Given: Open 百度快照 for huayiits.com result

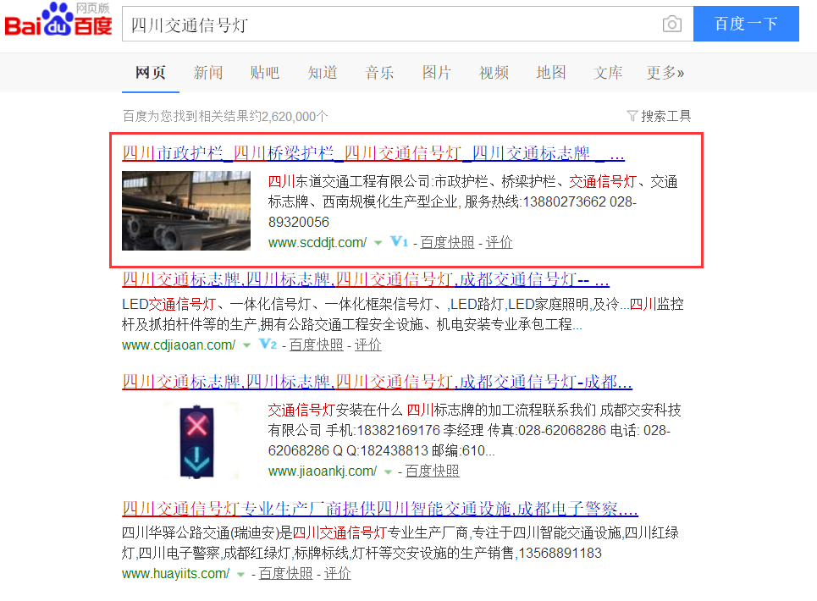Looking at the screenshot, I should pyautogui.click(x=285, y=574).
